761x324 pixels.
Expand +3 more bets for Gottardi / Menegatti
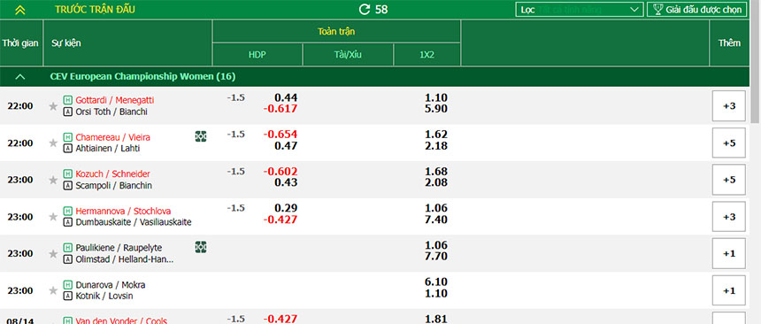[x=729, y=106]
